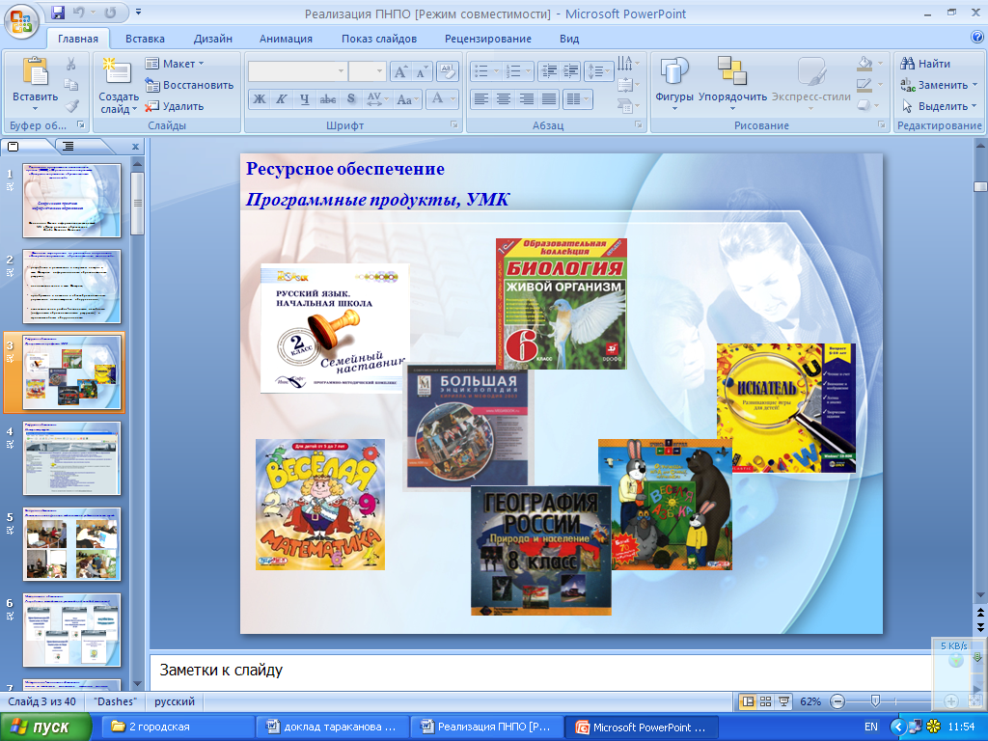Toggle text shadow S

[x=351, y=99]
